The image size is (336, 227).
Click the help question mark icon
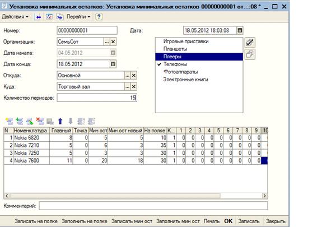(99, 17)
